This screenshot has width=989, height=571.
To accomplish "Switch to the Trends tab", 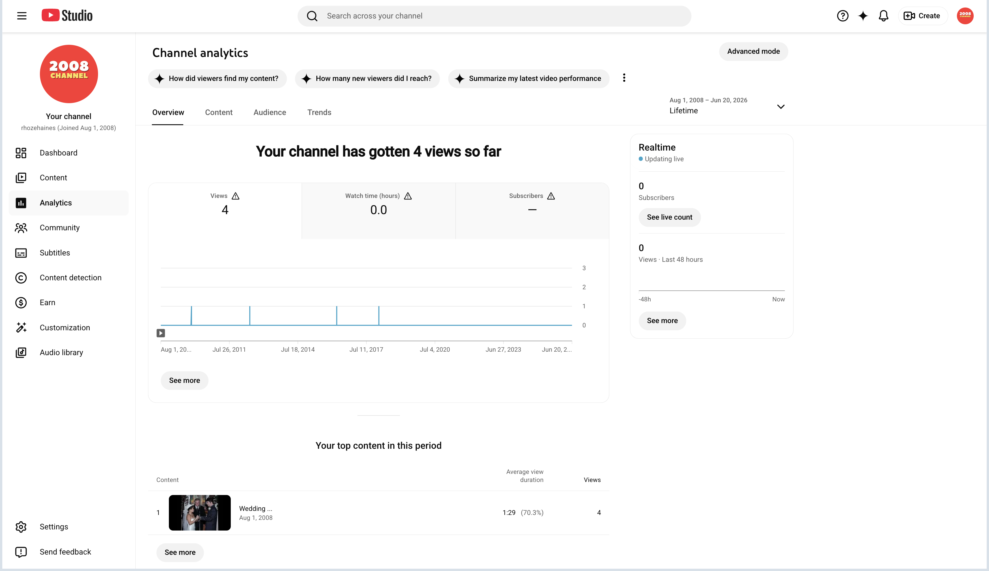I will pyautogui.click(x=319, y=113).
